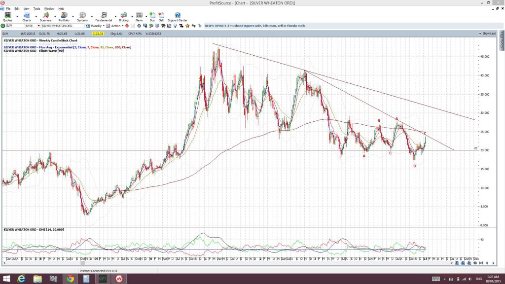Click the Elliott Wave [90] indicator label
The height and width of the screenshot is (284, 505).
(x=34, y=51)
